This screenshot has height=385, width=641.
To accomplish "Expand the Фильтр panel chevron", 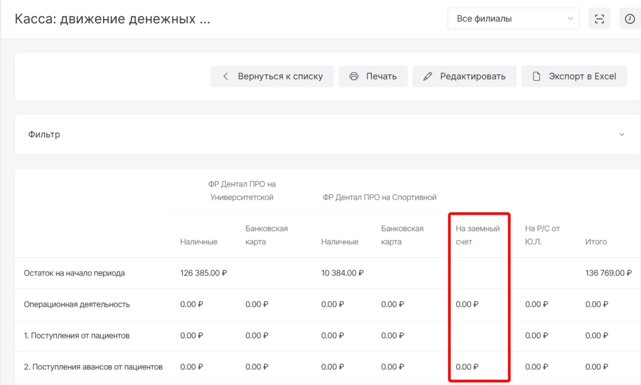I will pyautogui.click(x=622, y=135).
